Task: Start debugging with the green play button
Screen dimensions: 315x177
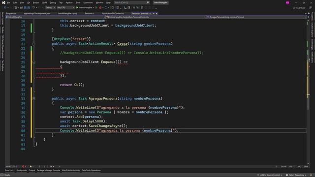Action: (x=77, y=8)
